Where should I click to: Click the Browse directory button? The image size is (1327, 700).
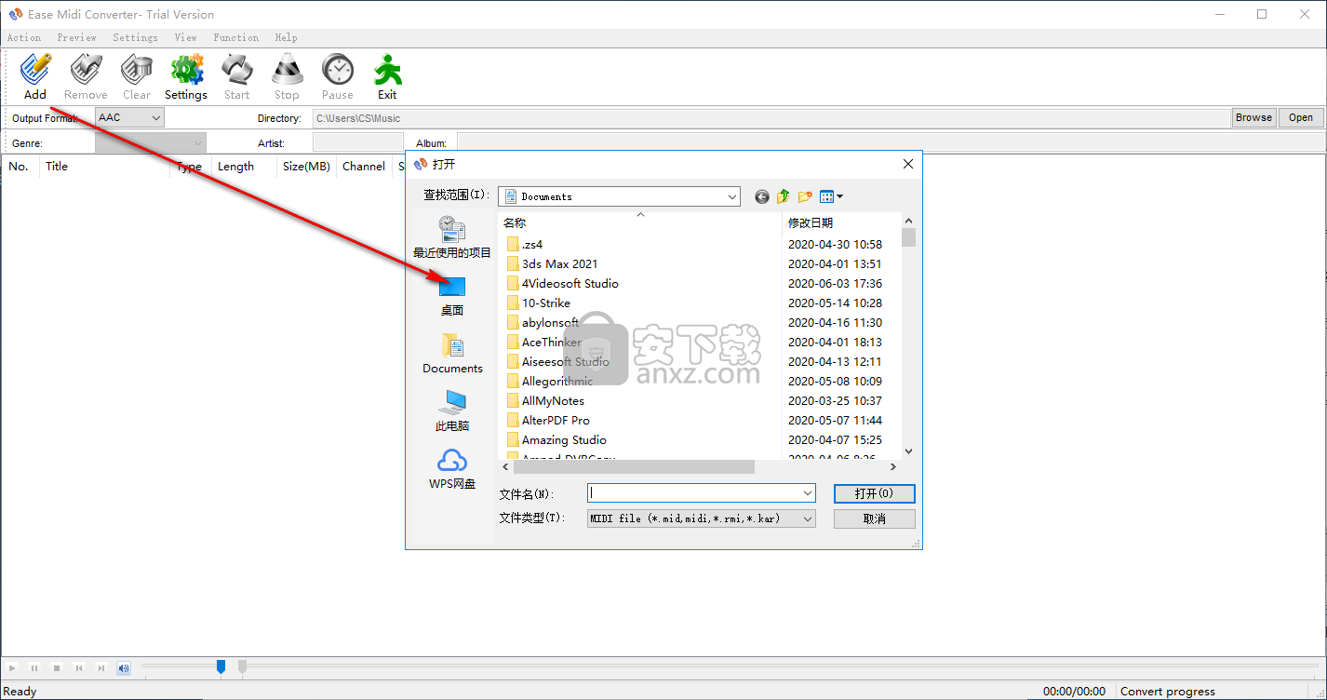tap(1253, 117)
